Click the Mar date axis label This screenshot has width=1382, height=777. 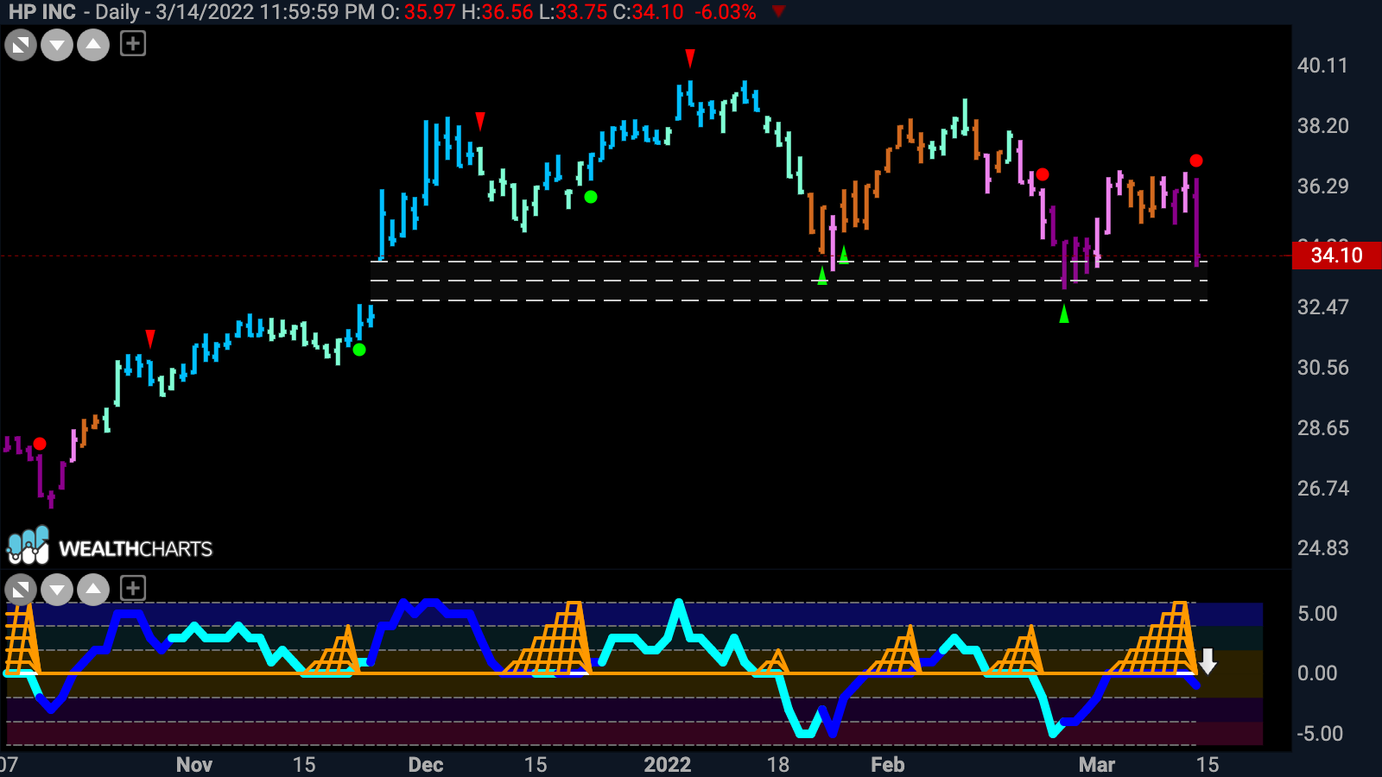1097,765
